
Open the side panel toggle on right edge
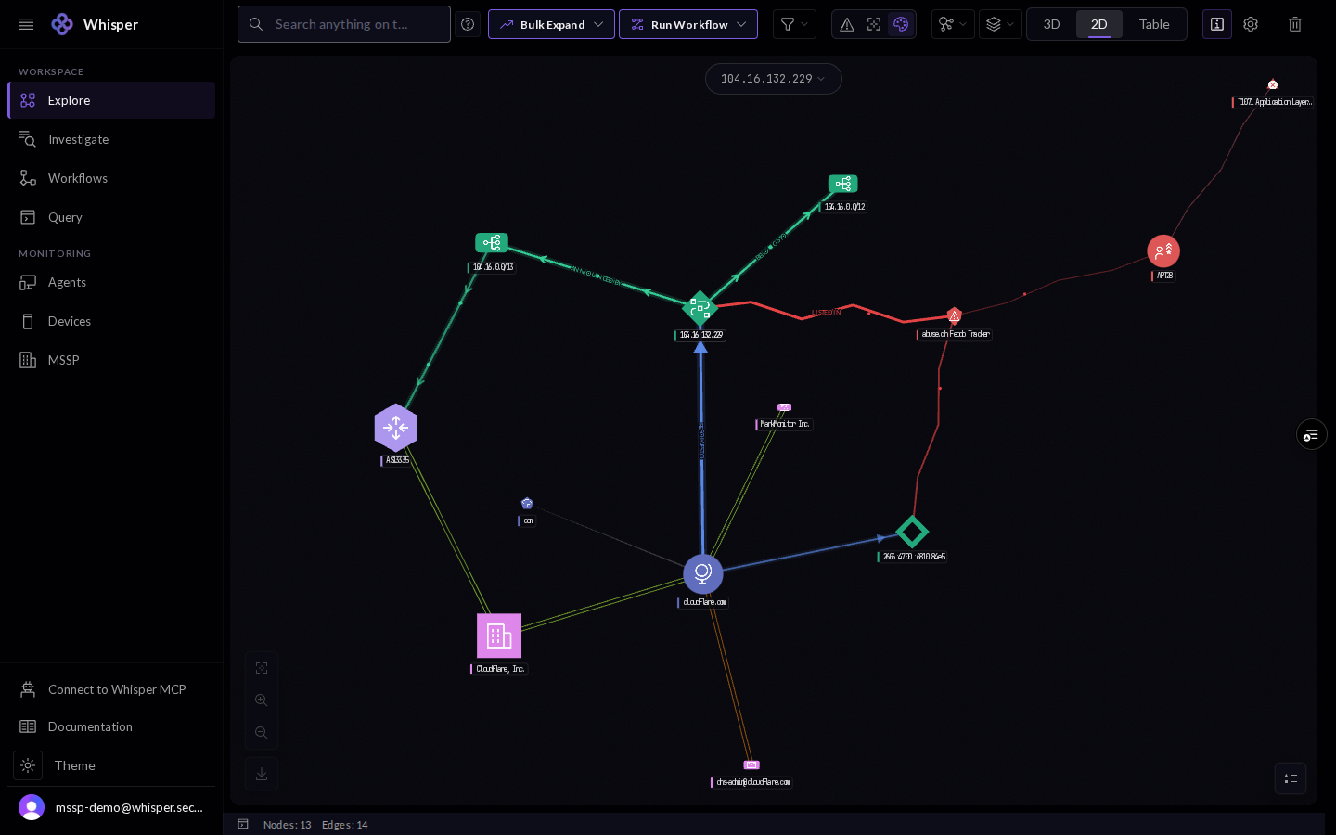click(1311, 434)
